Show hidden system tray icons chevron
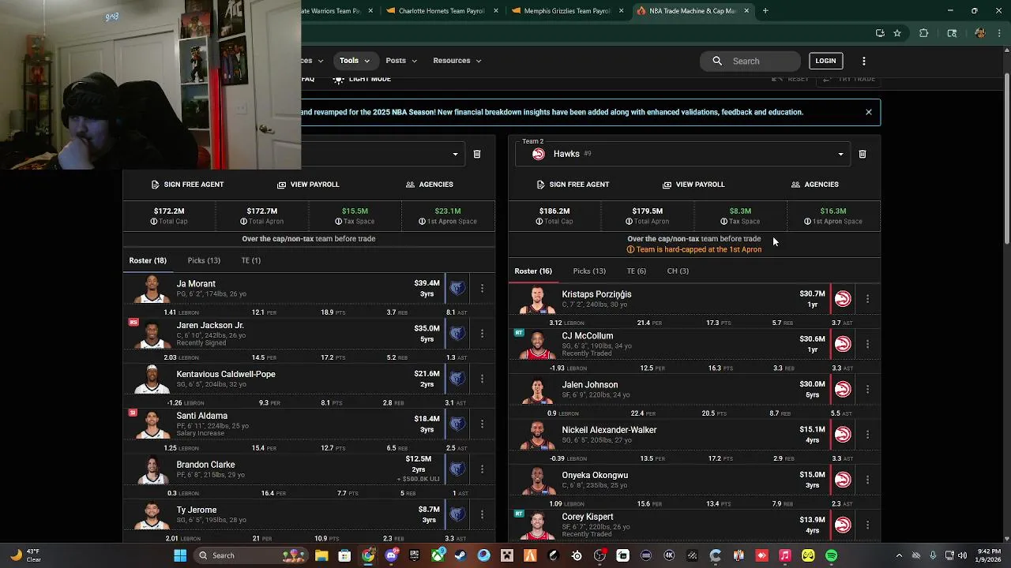1011x568 pixels. tap(900, 555)
